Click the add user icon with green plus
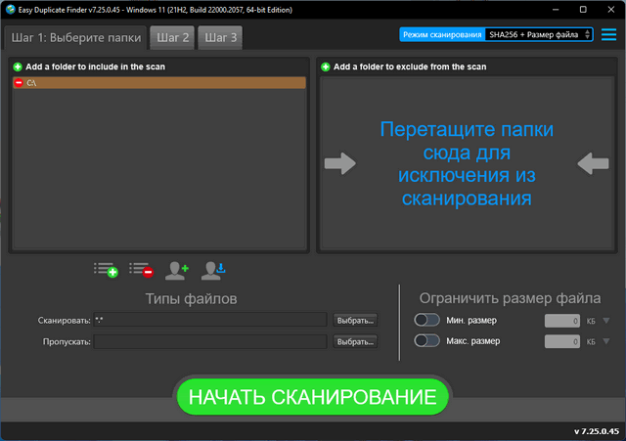This screenshot has width=626, height=441. (x=177, y=270)
